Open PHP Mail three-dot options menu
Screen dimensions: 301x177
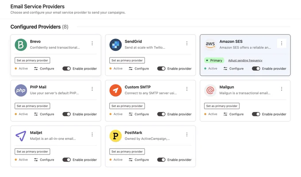[x=92, y=88]
